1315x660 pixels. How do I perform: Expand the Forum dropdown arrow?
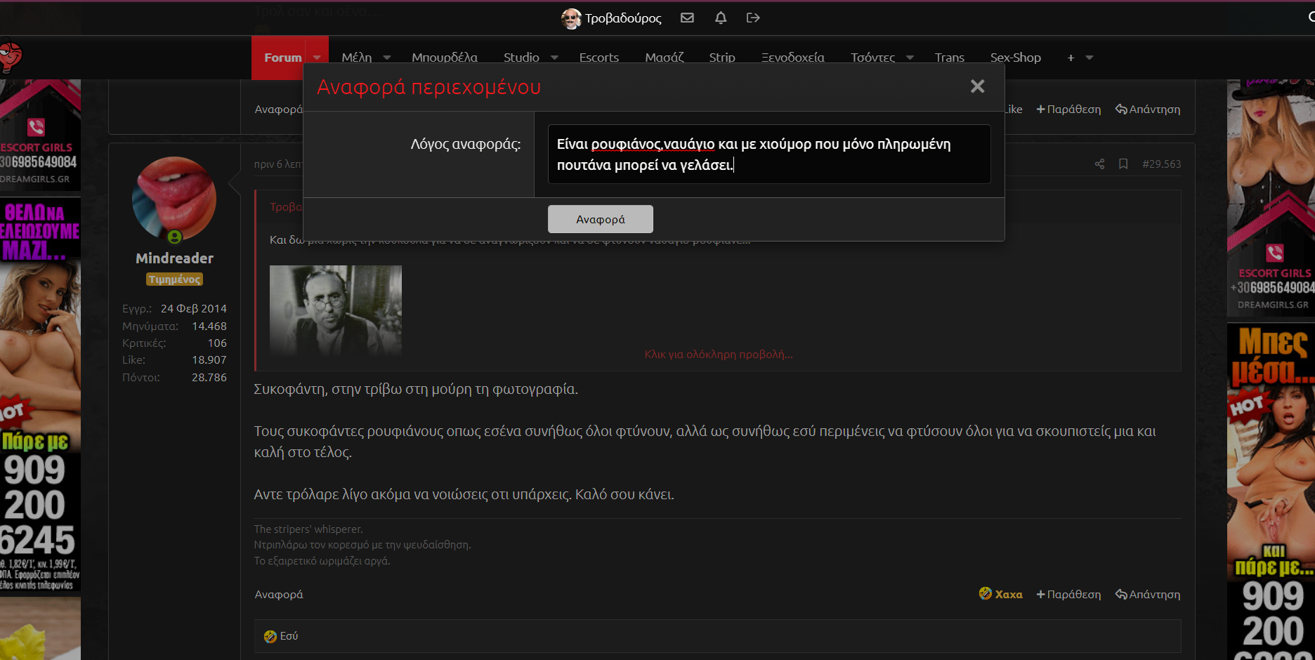[x=317, y=58]
